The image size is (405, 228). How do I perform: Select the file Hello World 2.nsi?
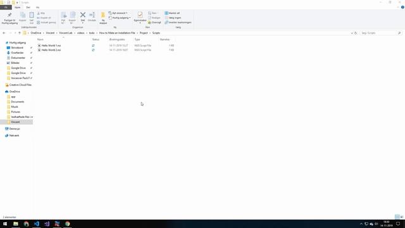click(51, 50)
